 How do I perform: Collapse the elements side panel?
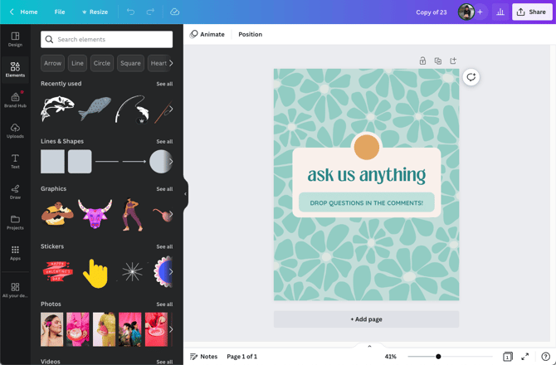point(185,194)
